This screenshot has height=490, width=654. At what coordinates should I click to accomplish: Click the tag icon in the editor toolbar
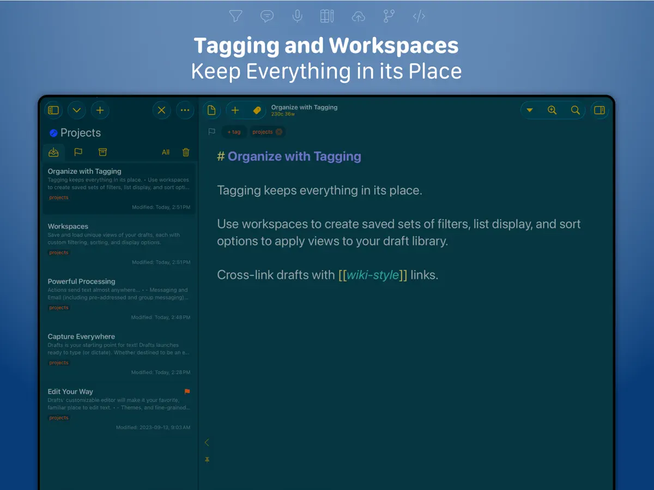click(257, 111)
